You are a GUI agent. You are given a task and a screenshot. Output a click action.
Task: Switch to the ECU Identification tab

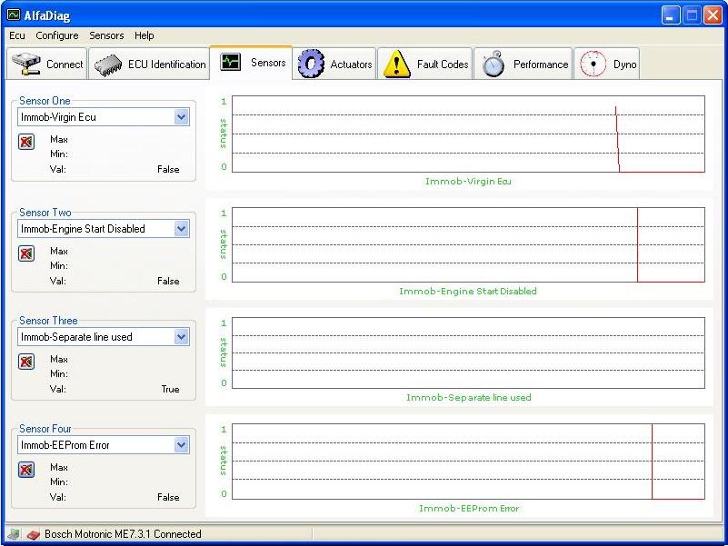(x=149, y=64)
